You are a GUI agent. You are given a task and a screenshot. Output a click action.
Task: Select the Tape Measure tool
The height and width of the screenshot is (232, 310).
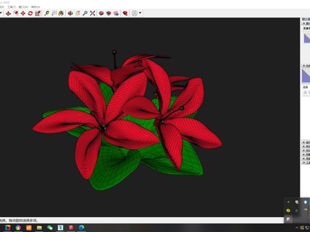click(46, 14)
